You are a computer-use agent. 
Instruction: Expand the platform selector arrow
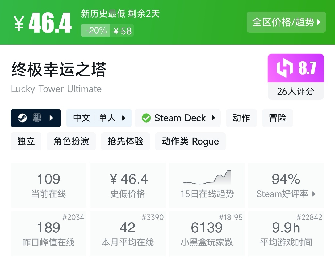coord(52,118)
